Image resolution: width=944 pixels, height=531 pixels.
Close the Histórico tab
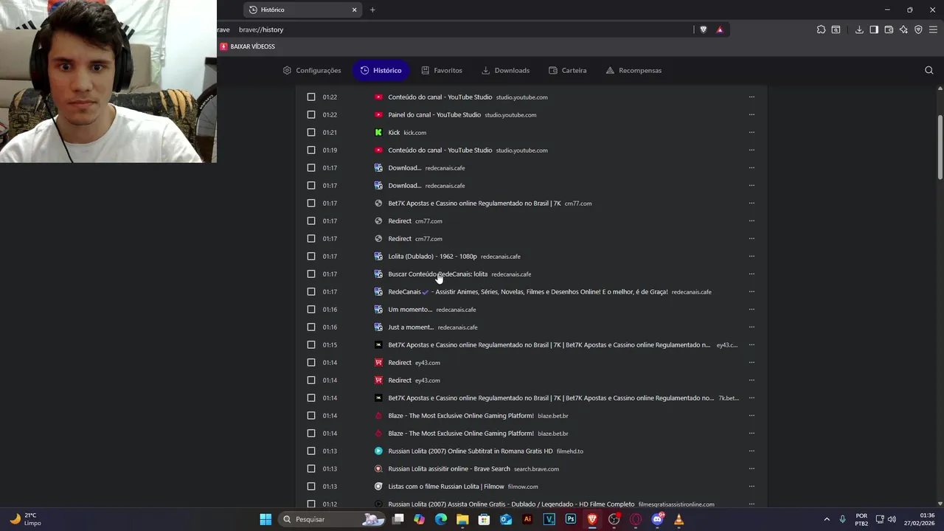[x=354, y=10]
